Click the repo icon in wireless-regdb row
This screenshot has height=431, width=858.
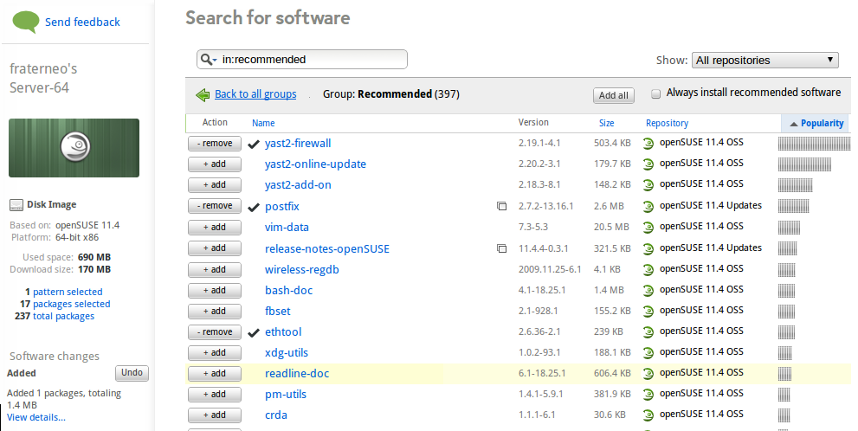coord(648,270)
